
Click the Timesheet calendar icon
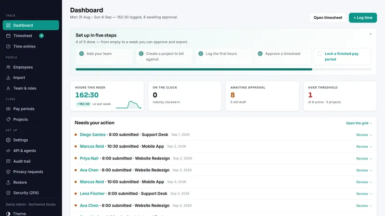click(8, 36)
